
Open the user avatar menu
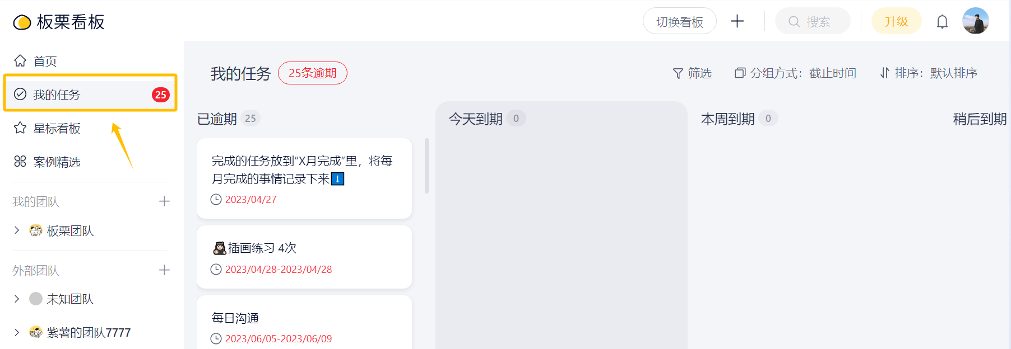pos(975,21)
